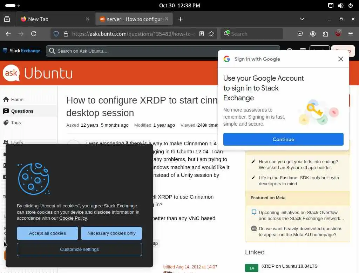359x273 pixels.
Task: Open the StackExchange site switcher logo
Action: (x=21, y=51)
